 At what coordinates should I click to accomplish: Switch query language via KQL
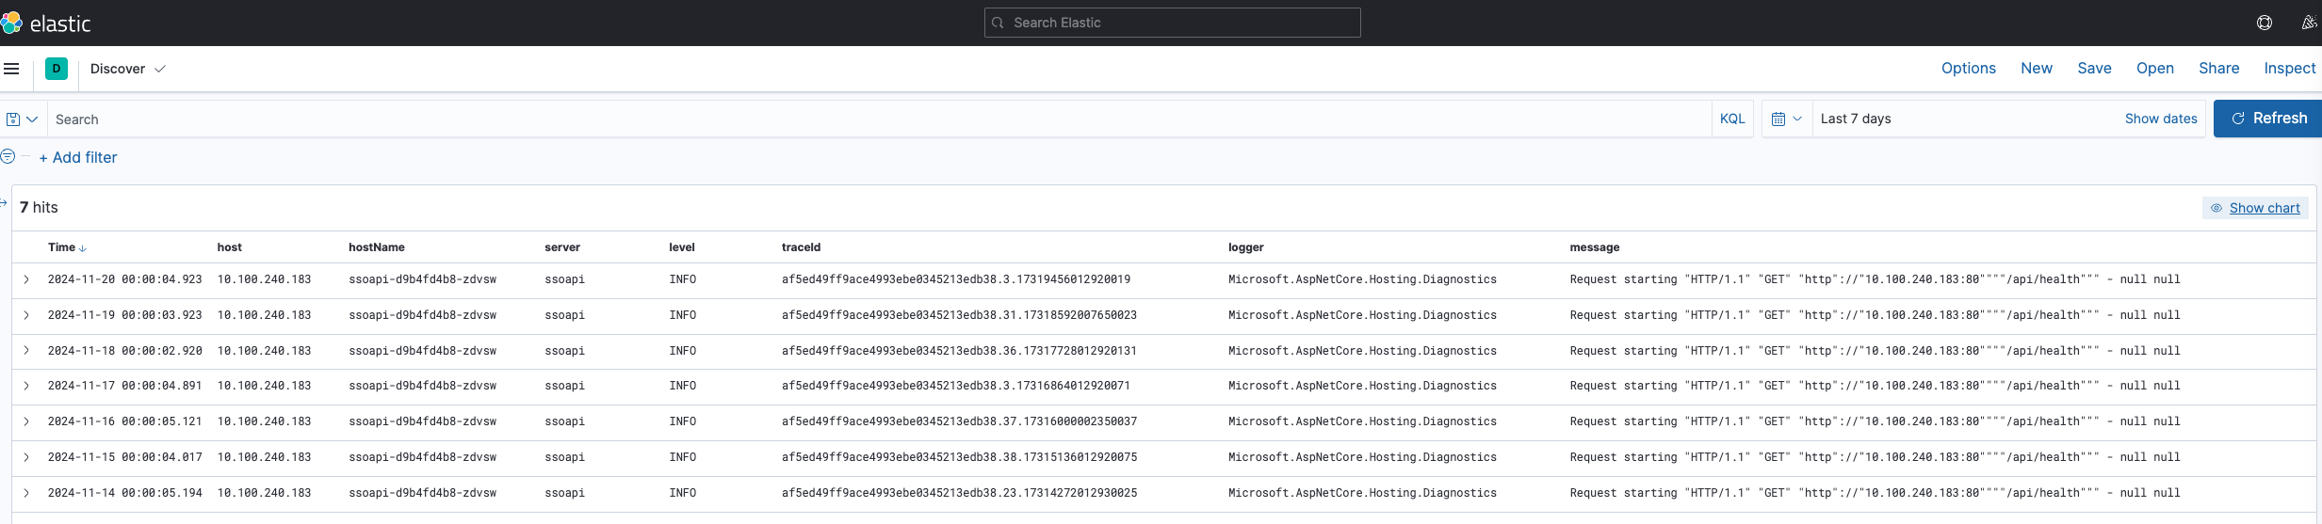click(1732, 119)
